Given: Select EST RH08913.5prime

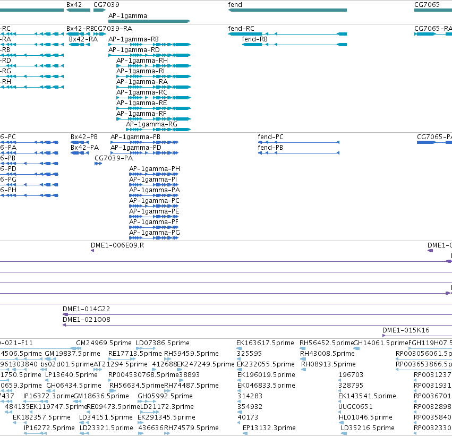Looking at the screenshot, I should click(x=328, y=364).
